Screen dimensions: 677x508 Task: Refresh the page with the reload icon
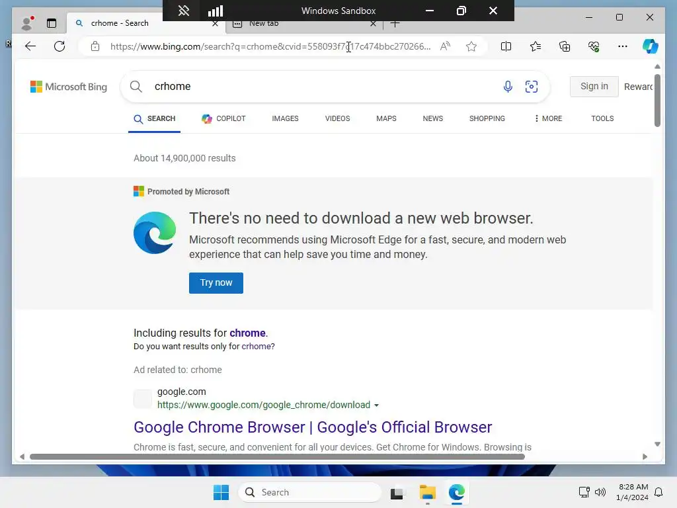pos(60,46)
